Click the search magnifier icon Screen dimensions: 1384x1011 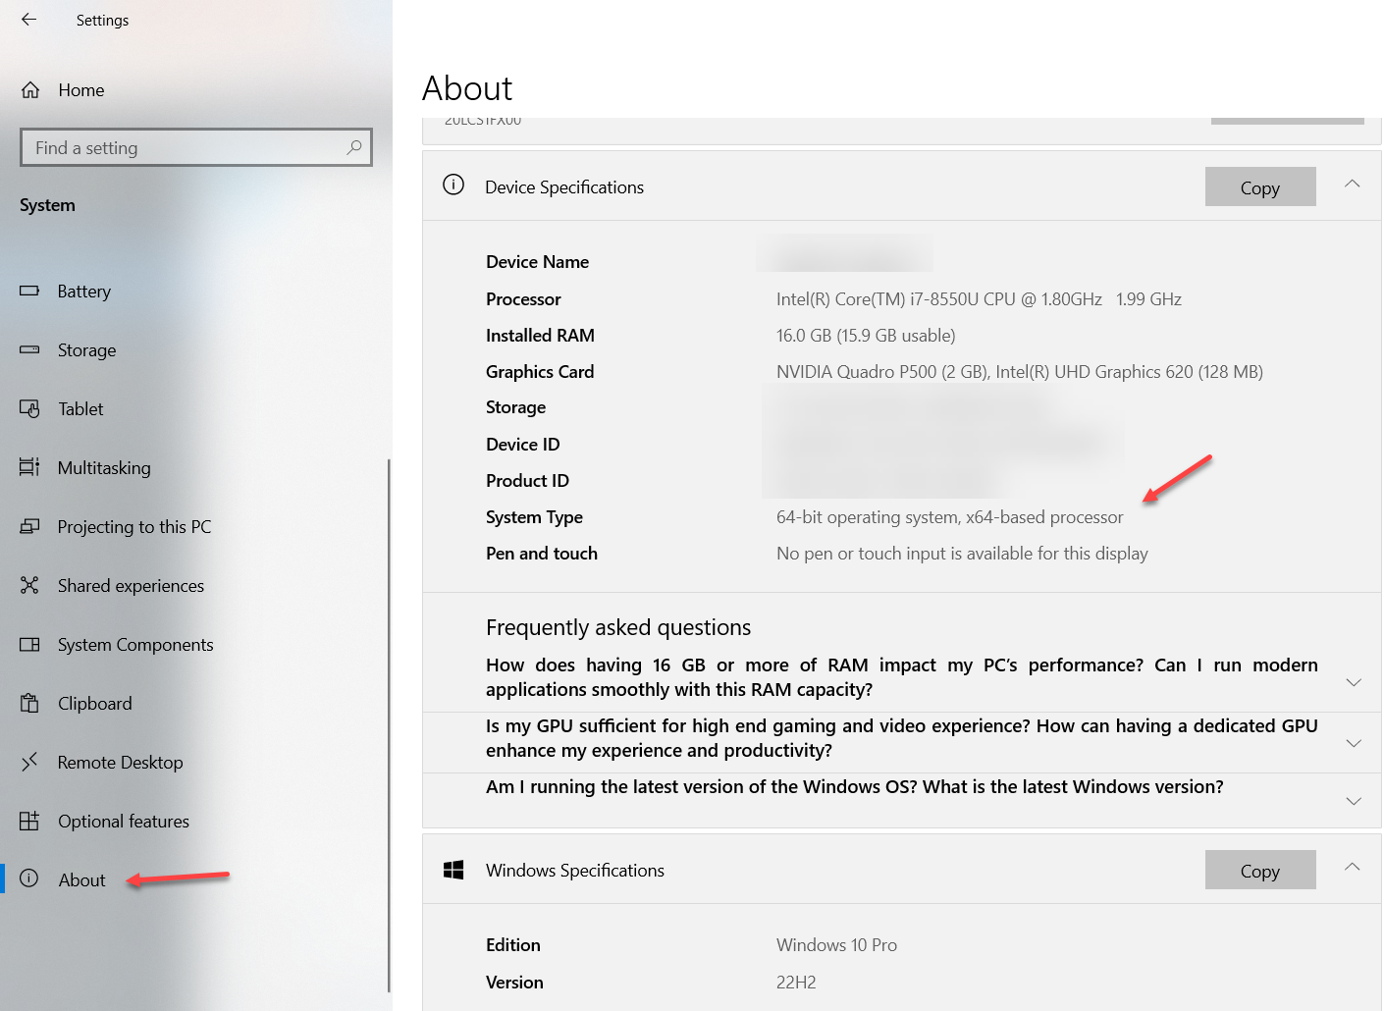(x=354, y=147)
